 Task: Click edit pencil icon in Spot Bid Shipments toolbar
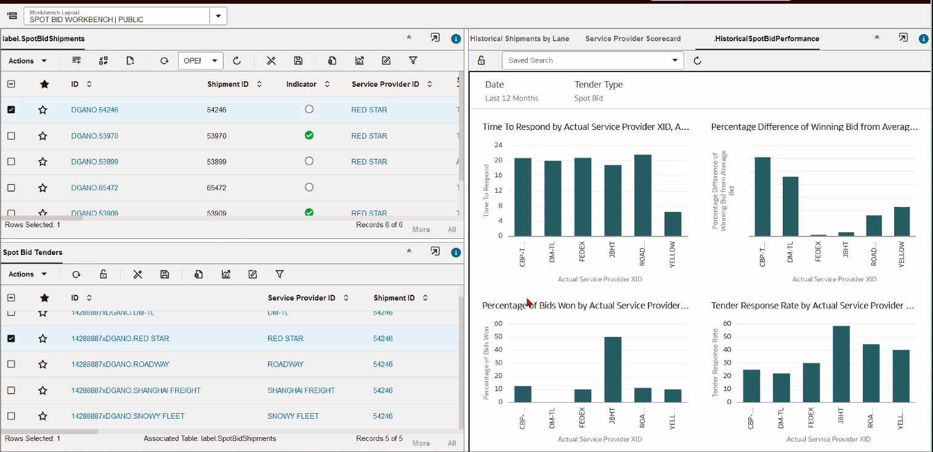pos(386,61)
